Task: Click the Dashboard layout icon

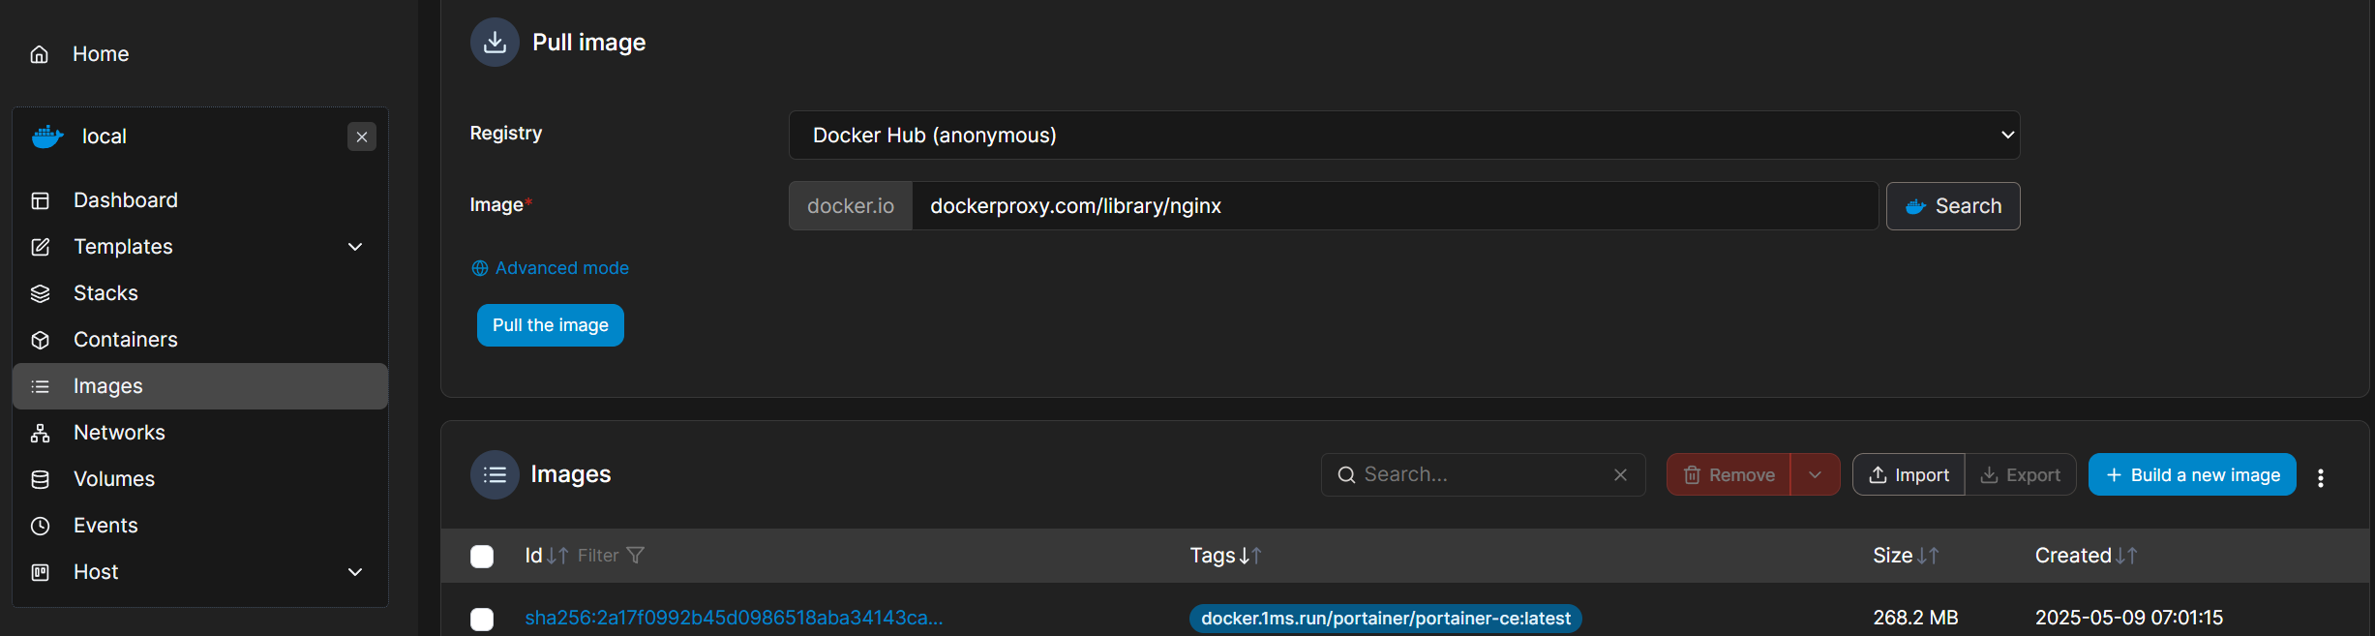Action: tap(40, 200)
